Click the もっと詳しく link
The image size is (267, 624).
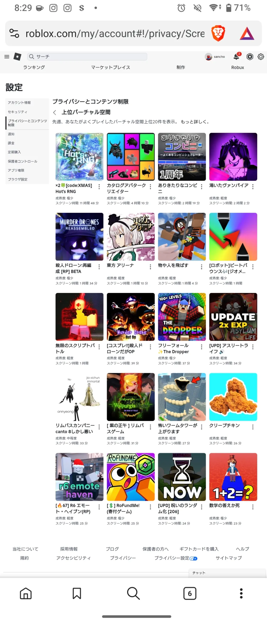click(195, 122)
